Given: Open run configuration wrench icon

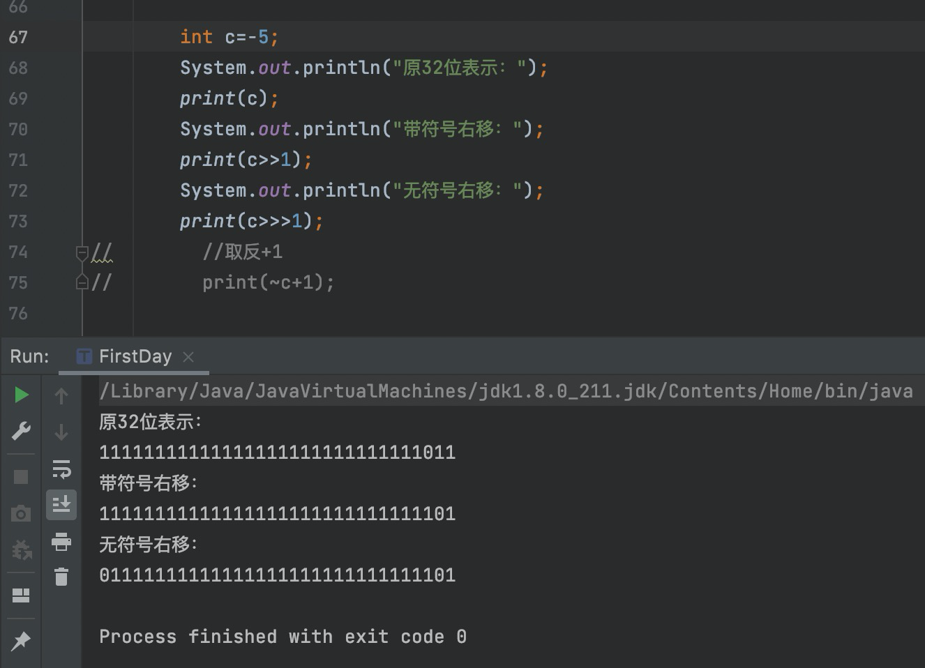Looking at the screenshot, I should (21, 432).
